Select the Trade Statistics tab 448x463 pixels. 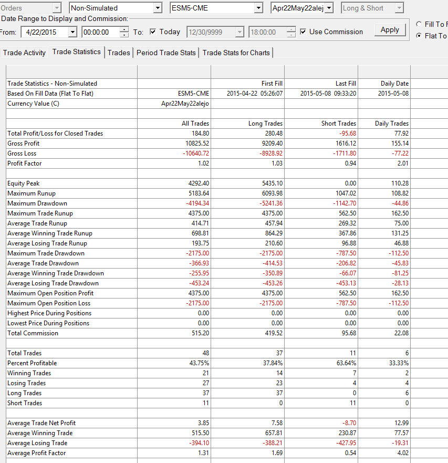[x=77, y=52]
